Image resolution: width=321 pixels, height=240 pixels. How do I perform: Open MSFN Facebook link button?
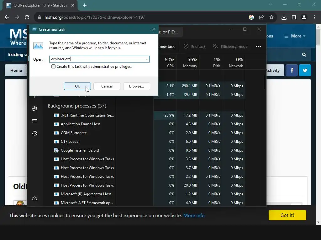pyautogui.click(x=292, y=70)
